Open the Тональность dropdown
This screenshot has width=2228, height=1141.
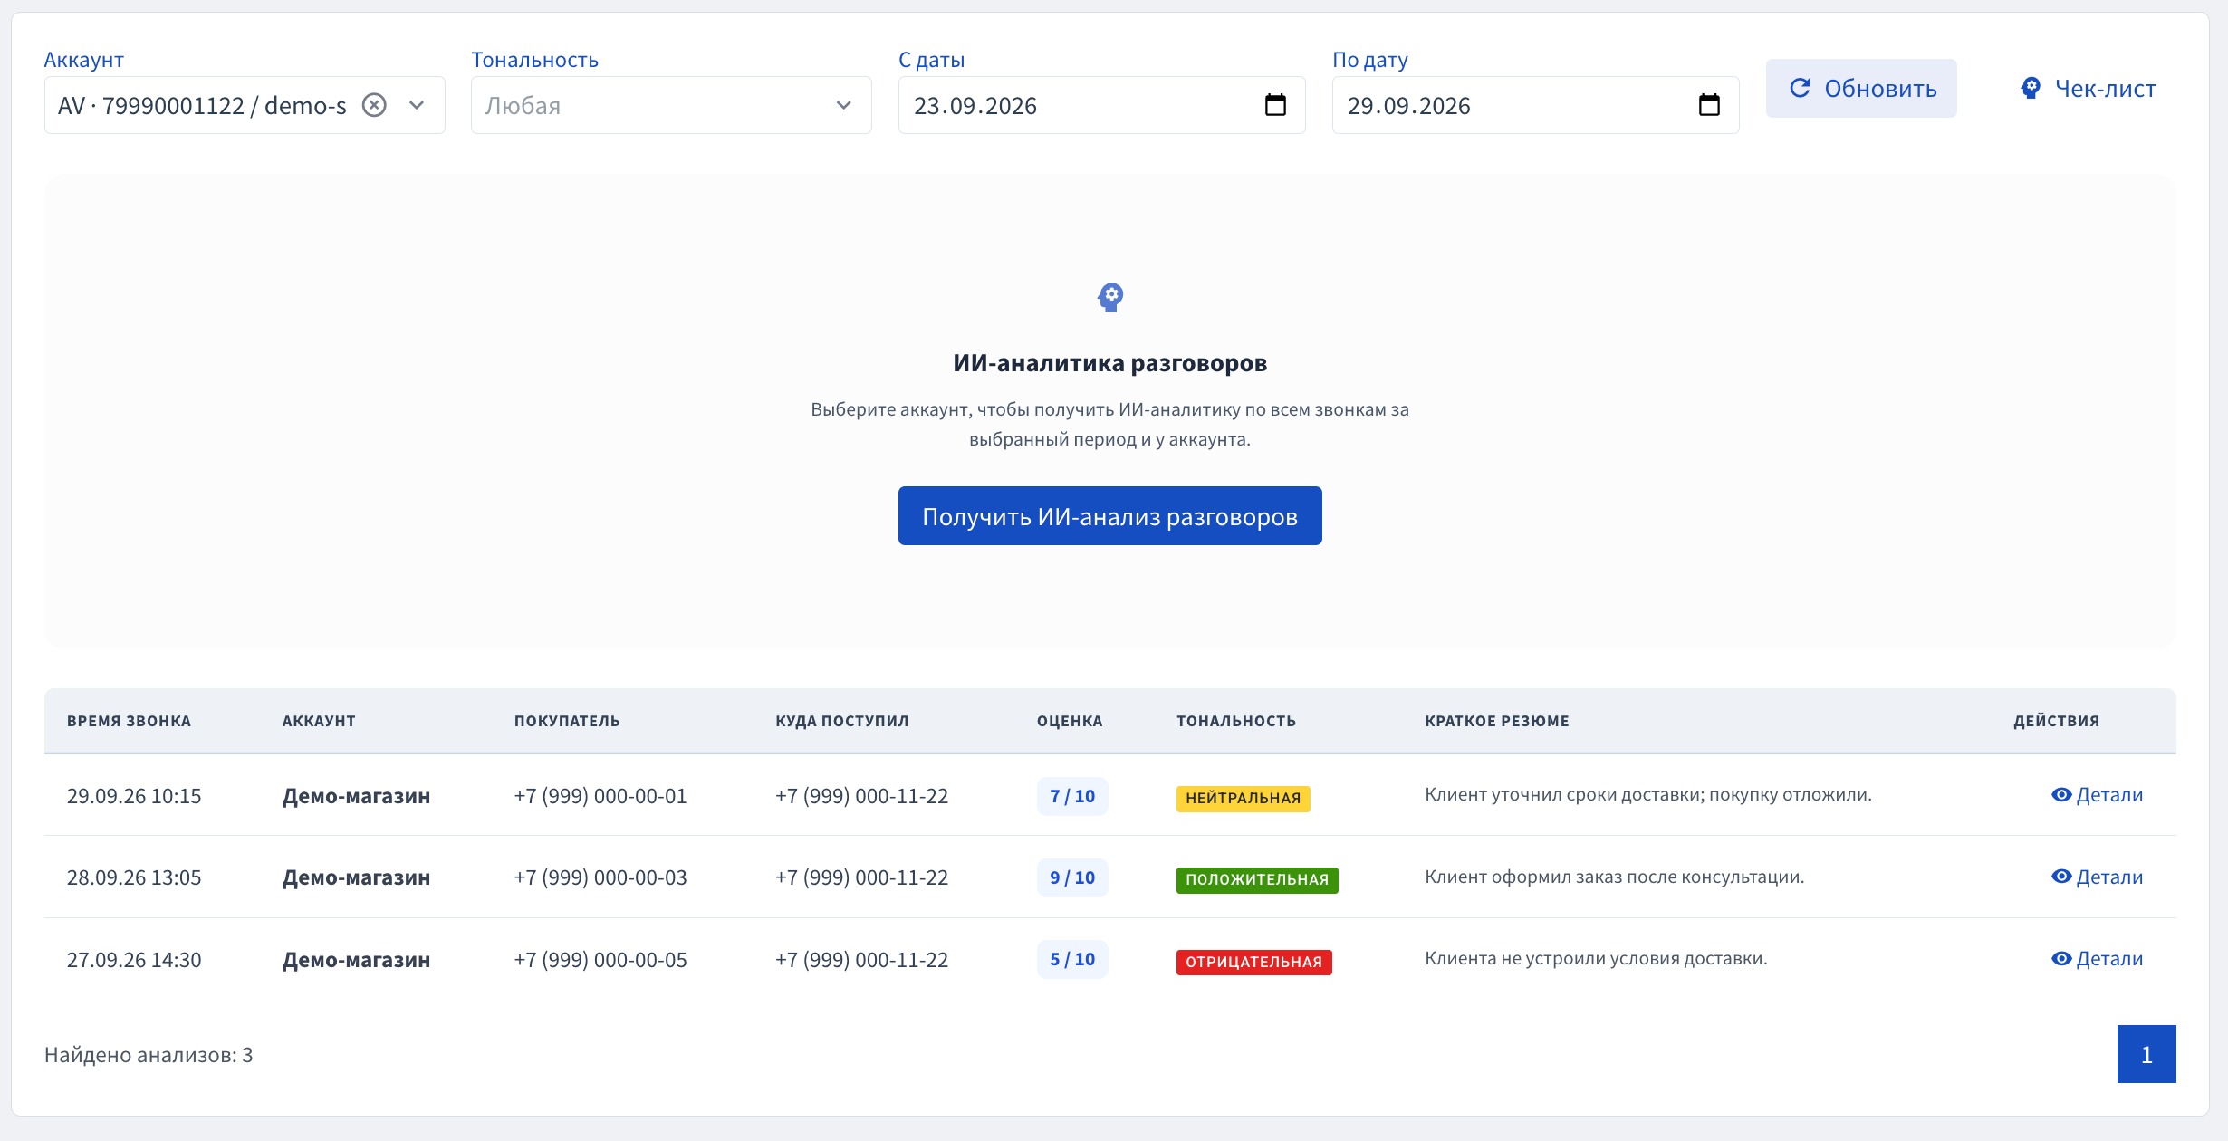point(671,105)
